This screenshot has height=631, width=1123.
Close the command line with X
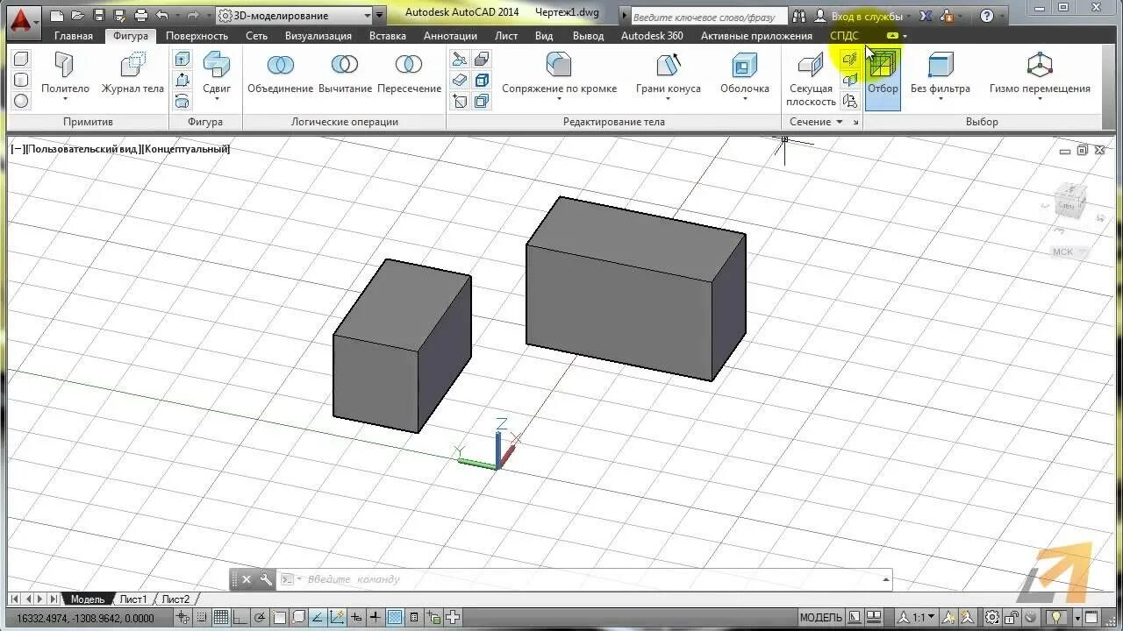[x=247, y=579]
